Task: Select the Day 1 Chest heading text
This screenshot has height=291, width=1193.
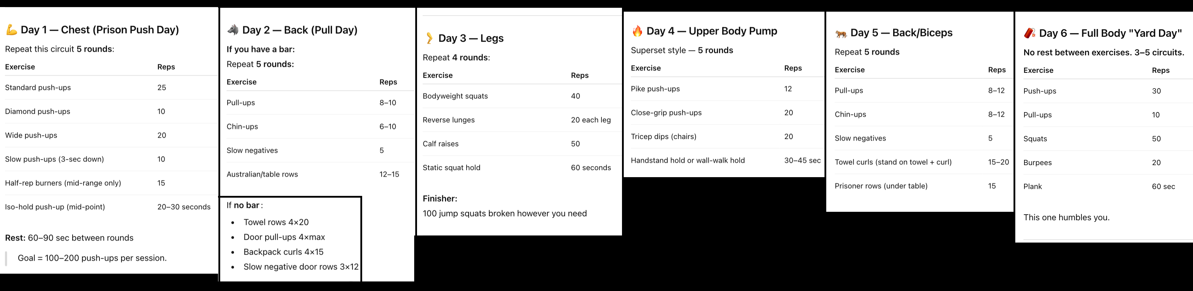Action: (100, 30)
